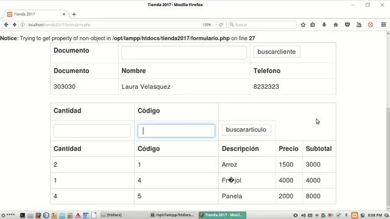This screenshot has width=390, height=219.
Task: Click the Pocket icon in toolbar
Action: 347,24
